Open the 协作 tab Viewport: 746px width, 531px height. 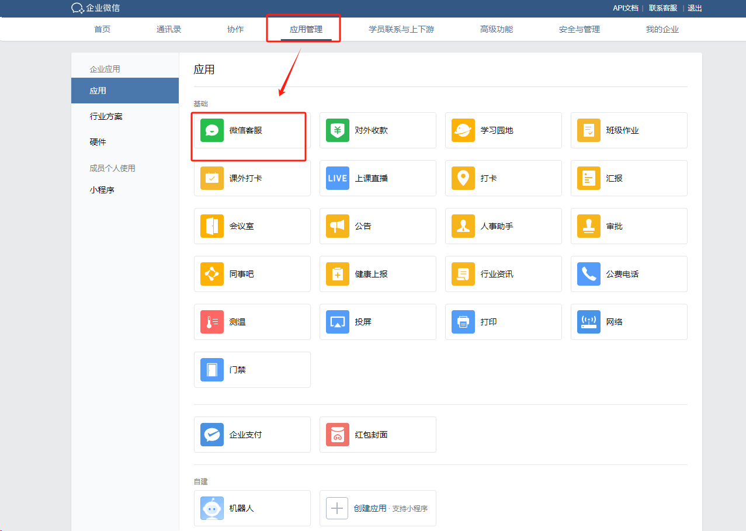(x=235, y=29)
